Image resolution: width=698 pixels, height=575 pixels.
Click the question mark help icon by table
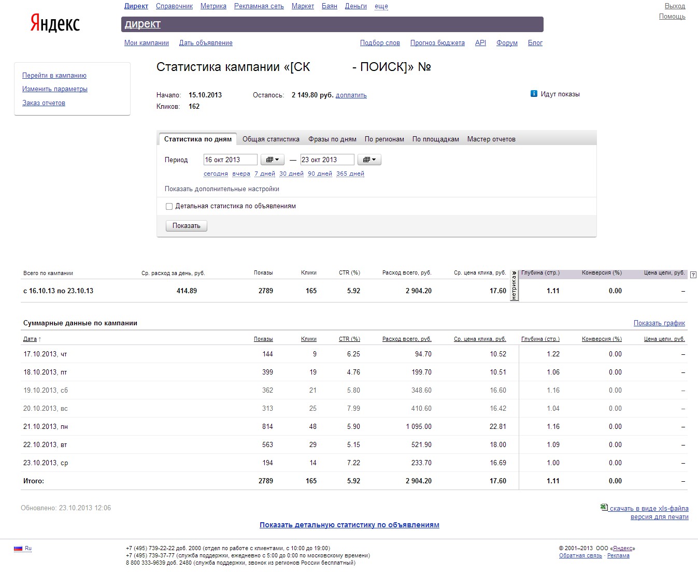[x=693, y=275]
